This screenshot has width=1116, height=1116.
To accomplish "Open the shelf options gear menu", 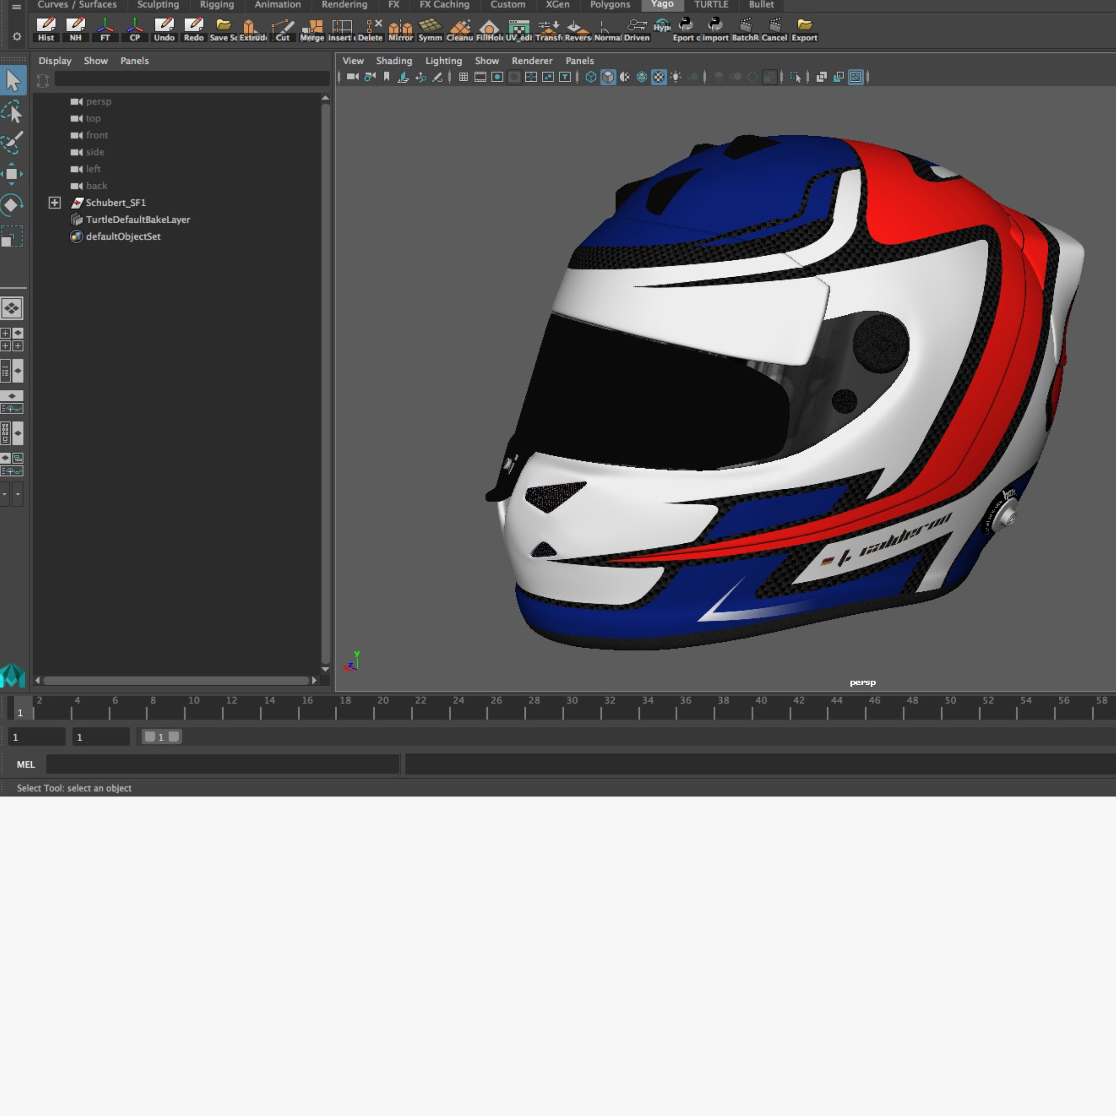I will tap(17, 37).
